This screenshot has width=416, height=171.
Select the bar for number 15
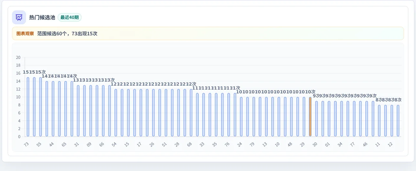[128, 113]
